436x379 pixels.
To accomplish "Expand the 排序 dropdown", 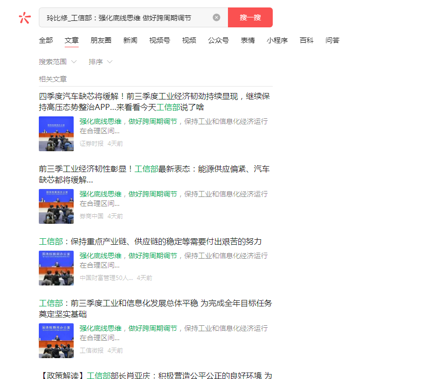I will tap(101, 62).
